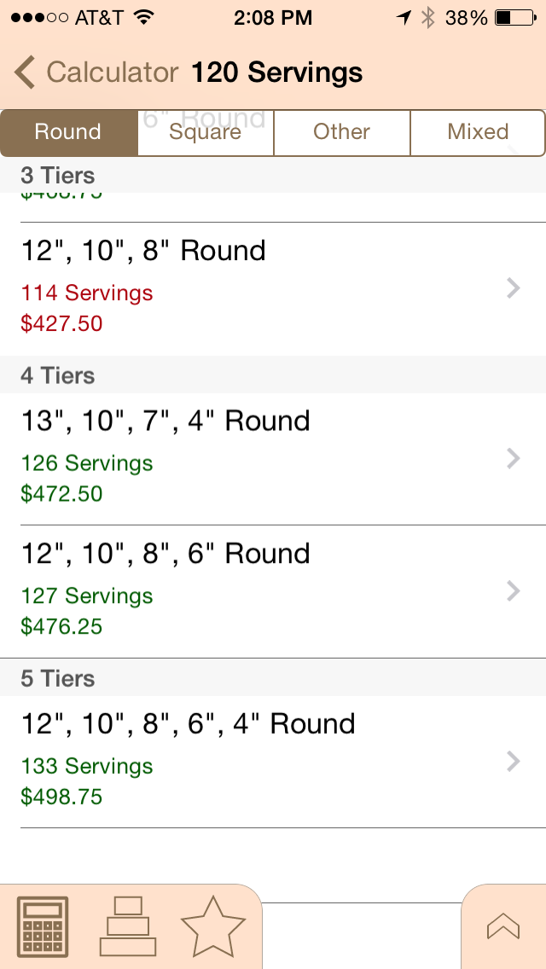Open the 127 Servings cake option
The width and height of the screenshot is (546, 969).
(x=273, y=591)
